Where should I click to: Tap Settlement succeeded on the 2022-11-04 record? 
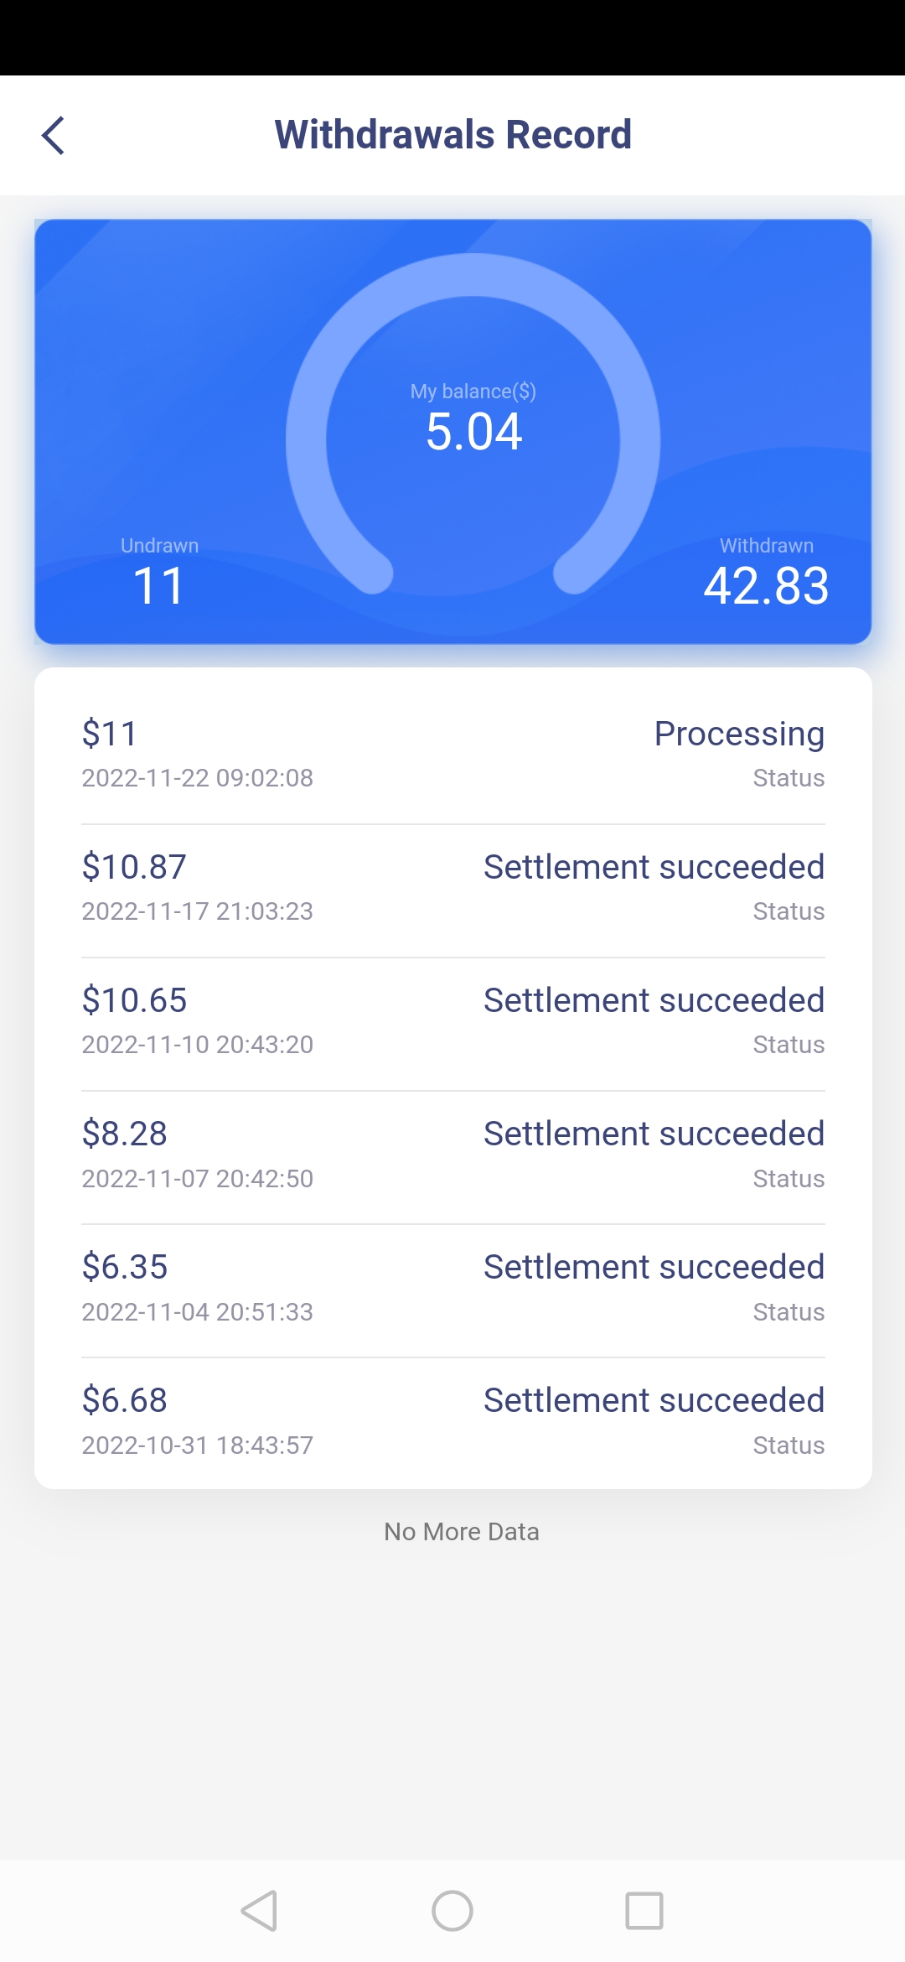(x=654, y=1267)
